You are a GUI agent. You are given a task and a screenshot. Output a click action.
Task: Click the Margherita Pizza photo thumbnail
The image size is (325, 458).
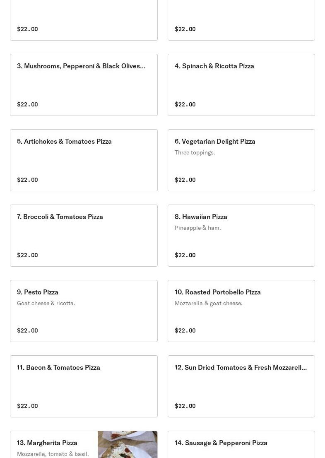128,445
